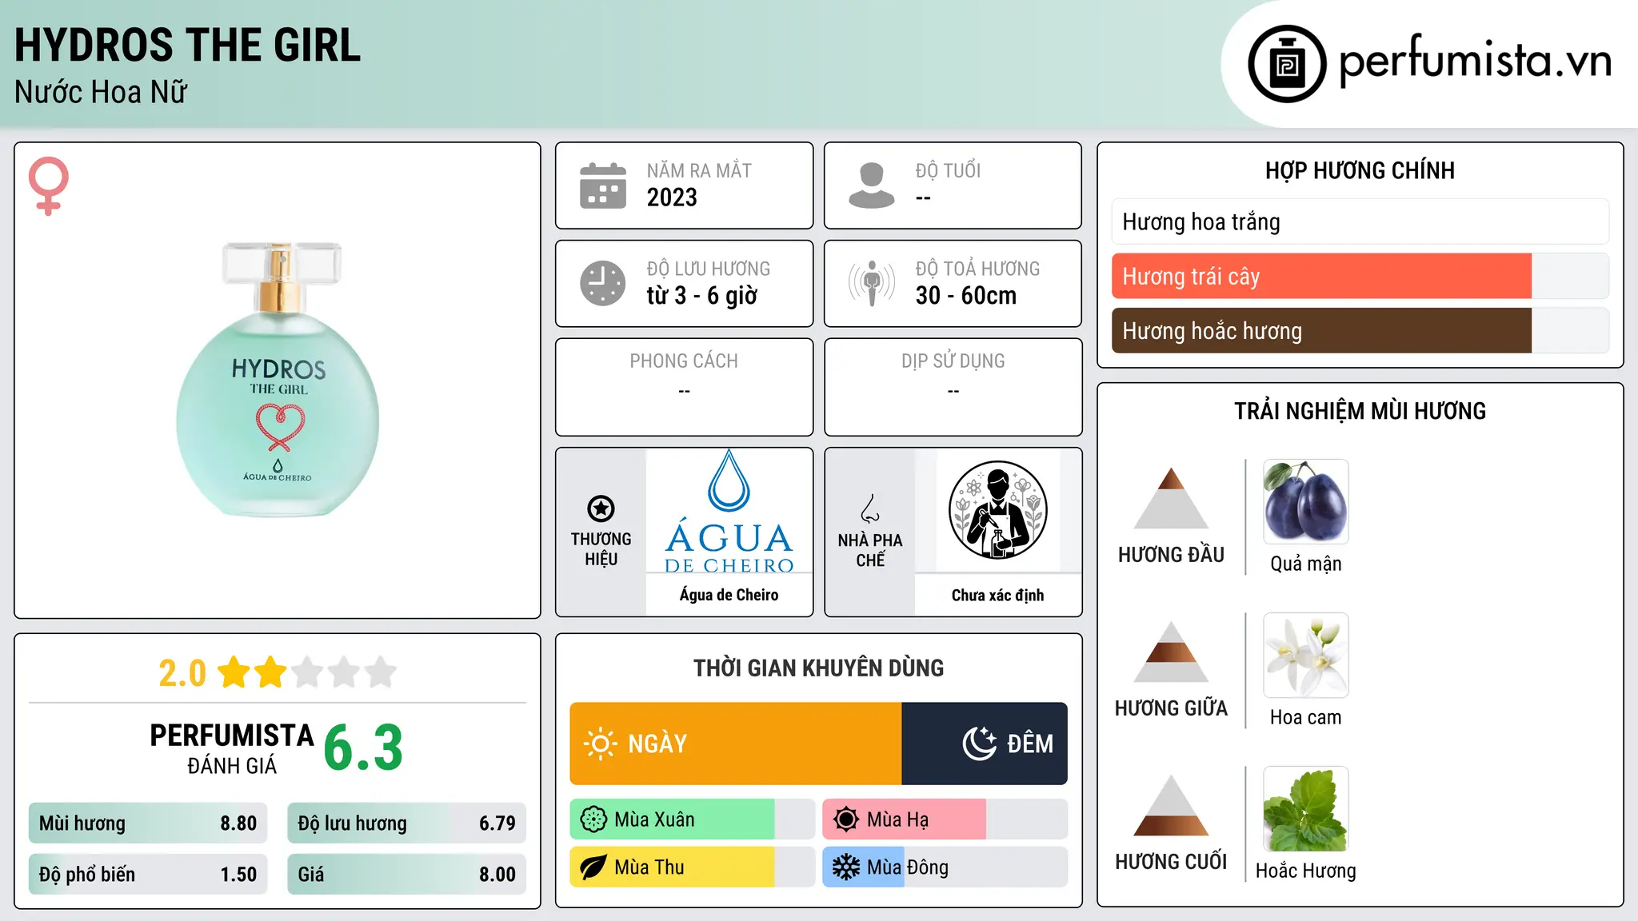Click the Mùi hương 8.80 score bar

148,823
